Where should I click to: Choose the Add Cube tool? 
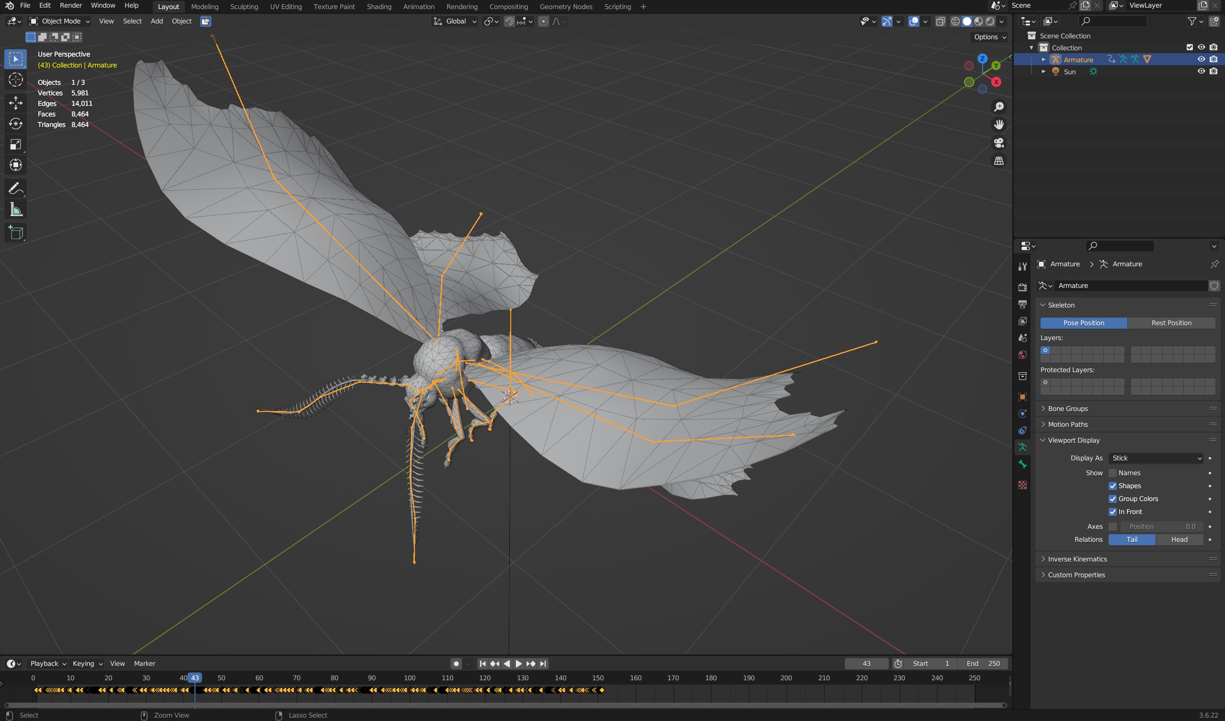click(x=15, y=233)
